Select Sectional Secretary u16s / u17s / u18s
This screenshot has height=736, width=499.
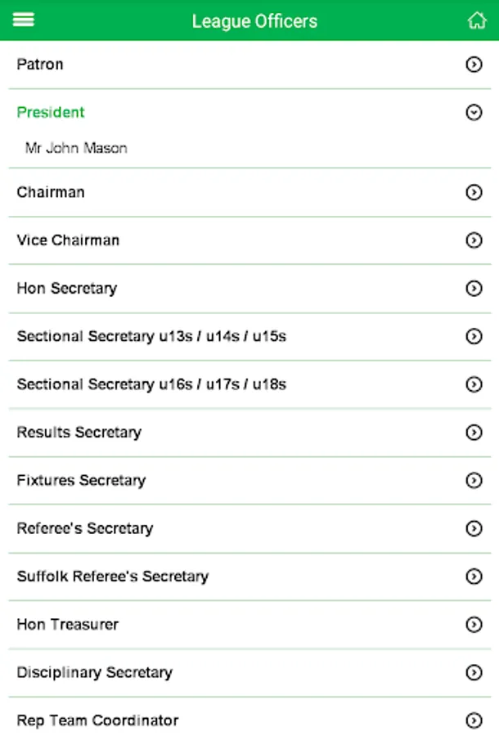point(151,384)
